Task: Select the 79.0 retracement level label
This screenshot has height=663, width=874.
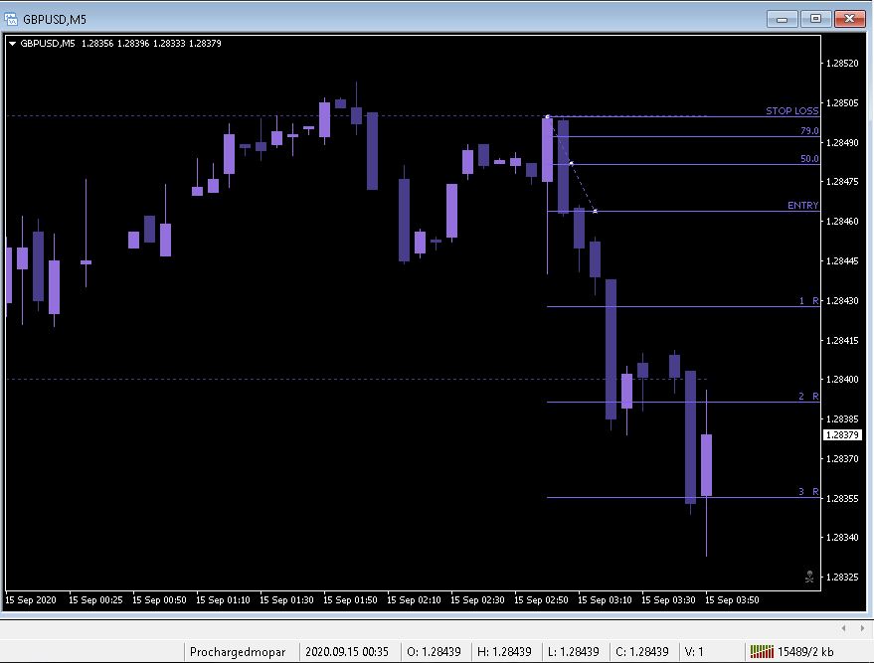Action: (809, 131)
